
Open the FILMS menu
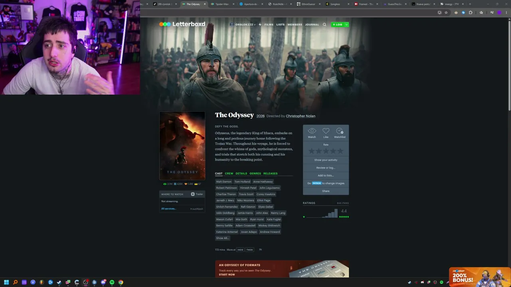[x=269, y=25]
